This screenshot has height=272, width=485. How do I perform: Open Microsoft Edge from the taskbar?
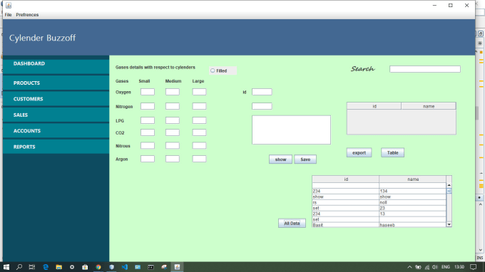(x=46, y=267)
